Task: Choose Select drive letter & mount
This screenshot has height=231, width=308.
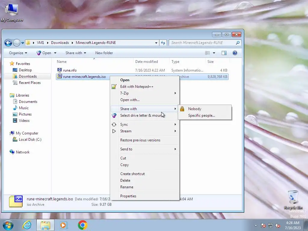Action: tap(145, 115)
